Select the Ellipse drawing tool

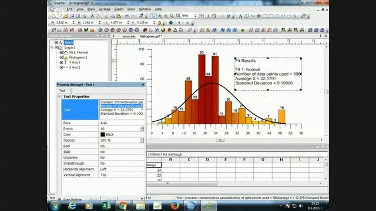(277, 16)
